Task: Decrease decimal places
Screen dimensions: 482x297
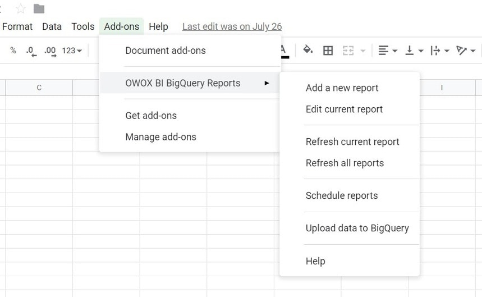Action: pyautogui.click(x=31, y=51)
